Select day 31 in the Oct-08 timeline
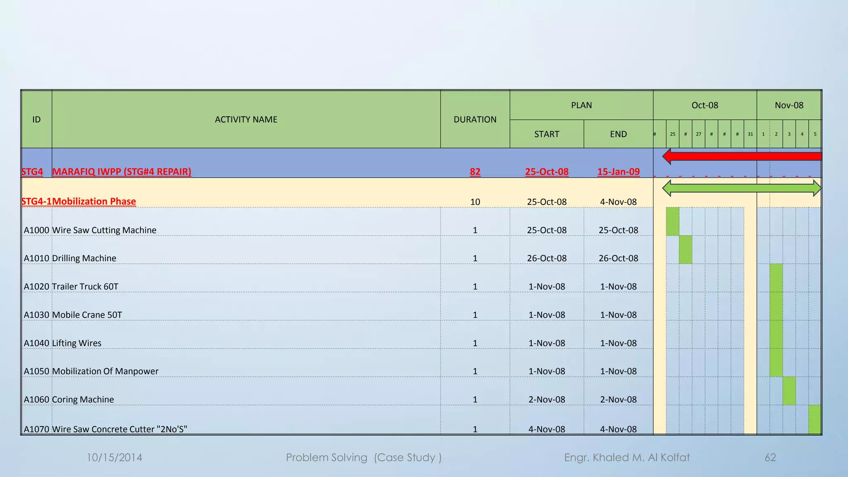Screen dimensions: 848x477 coord(750,134)
